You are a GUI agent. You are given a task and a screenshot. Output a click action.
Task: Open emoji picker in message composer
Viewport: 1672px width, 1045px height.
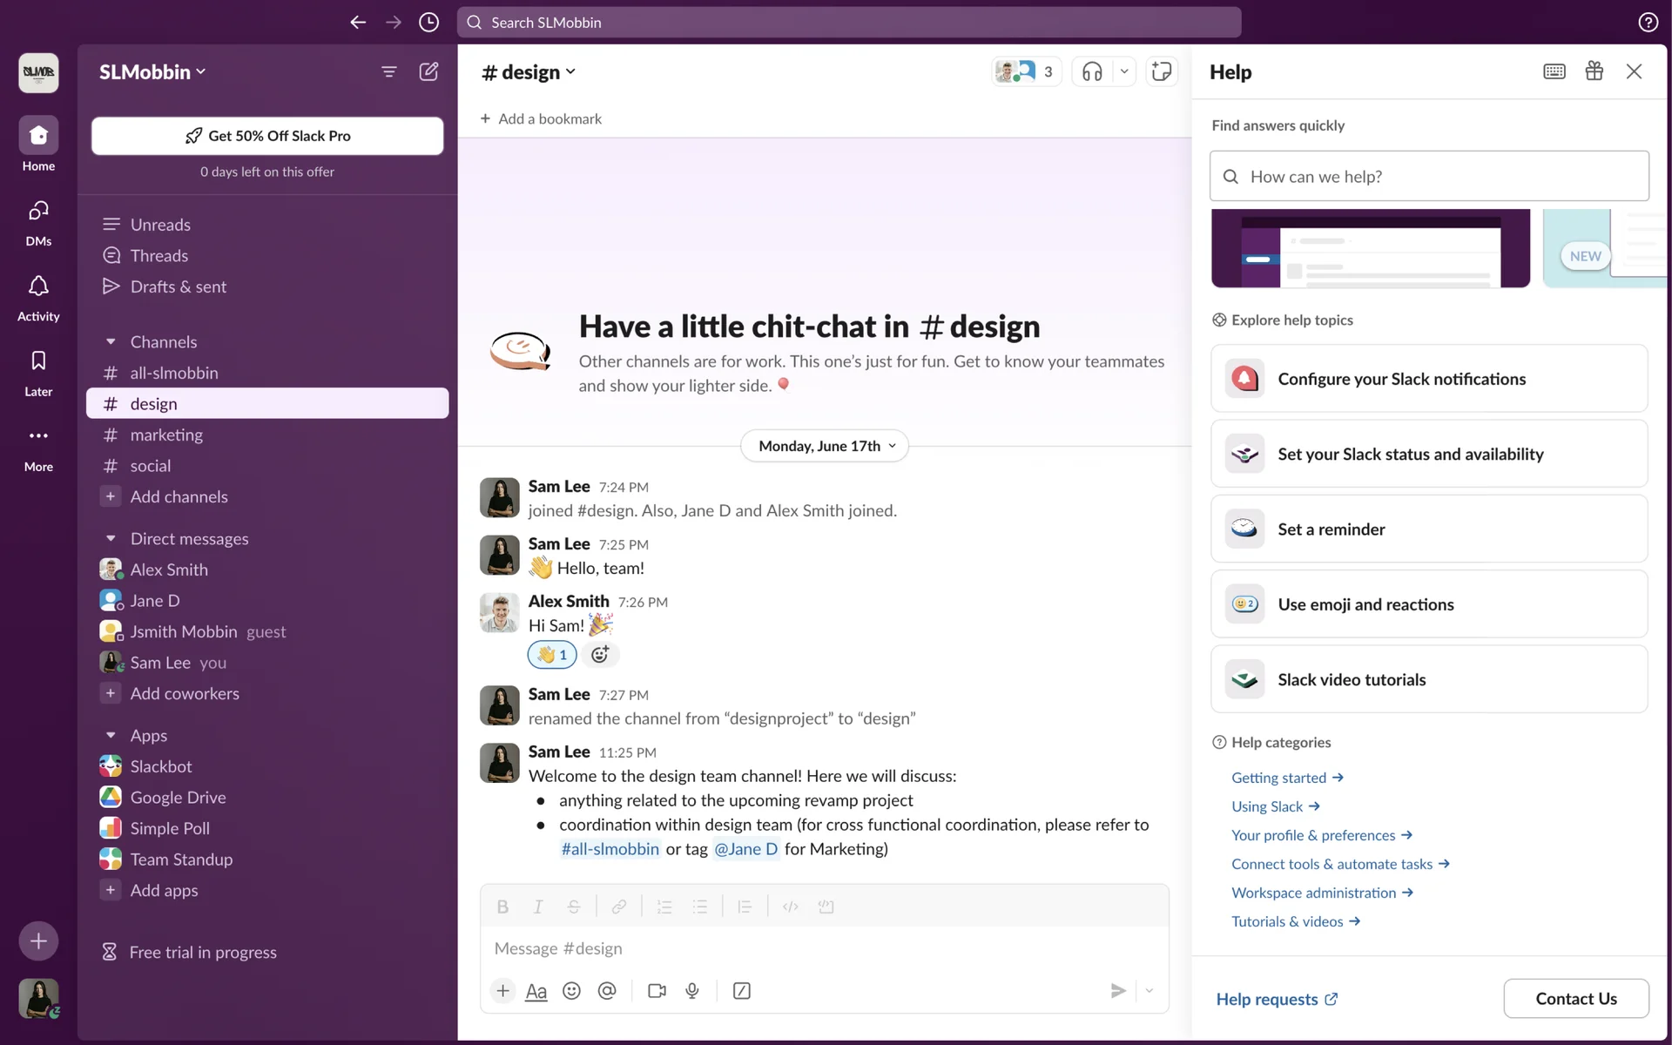(571, 991)
